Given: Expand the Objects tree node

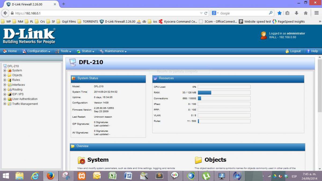Looking at the screenshot, I should [x=5, y=75].
